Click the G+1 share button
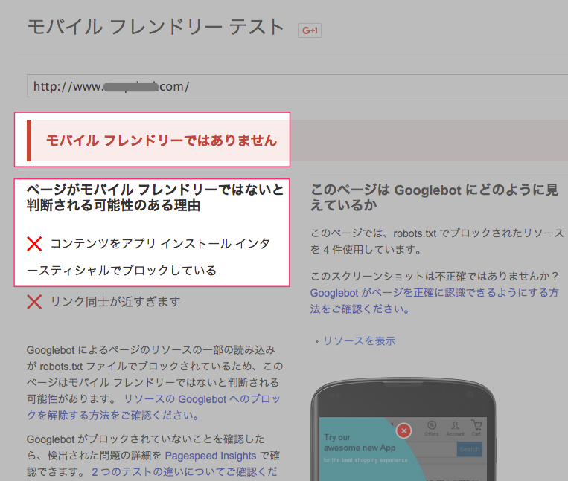This screenshot has height=481, width=568. tap(310, 30)
